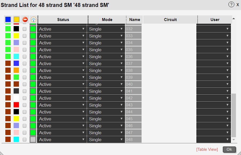
Task: Check the box for strand 048
Action: tap(25, 140)
